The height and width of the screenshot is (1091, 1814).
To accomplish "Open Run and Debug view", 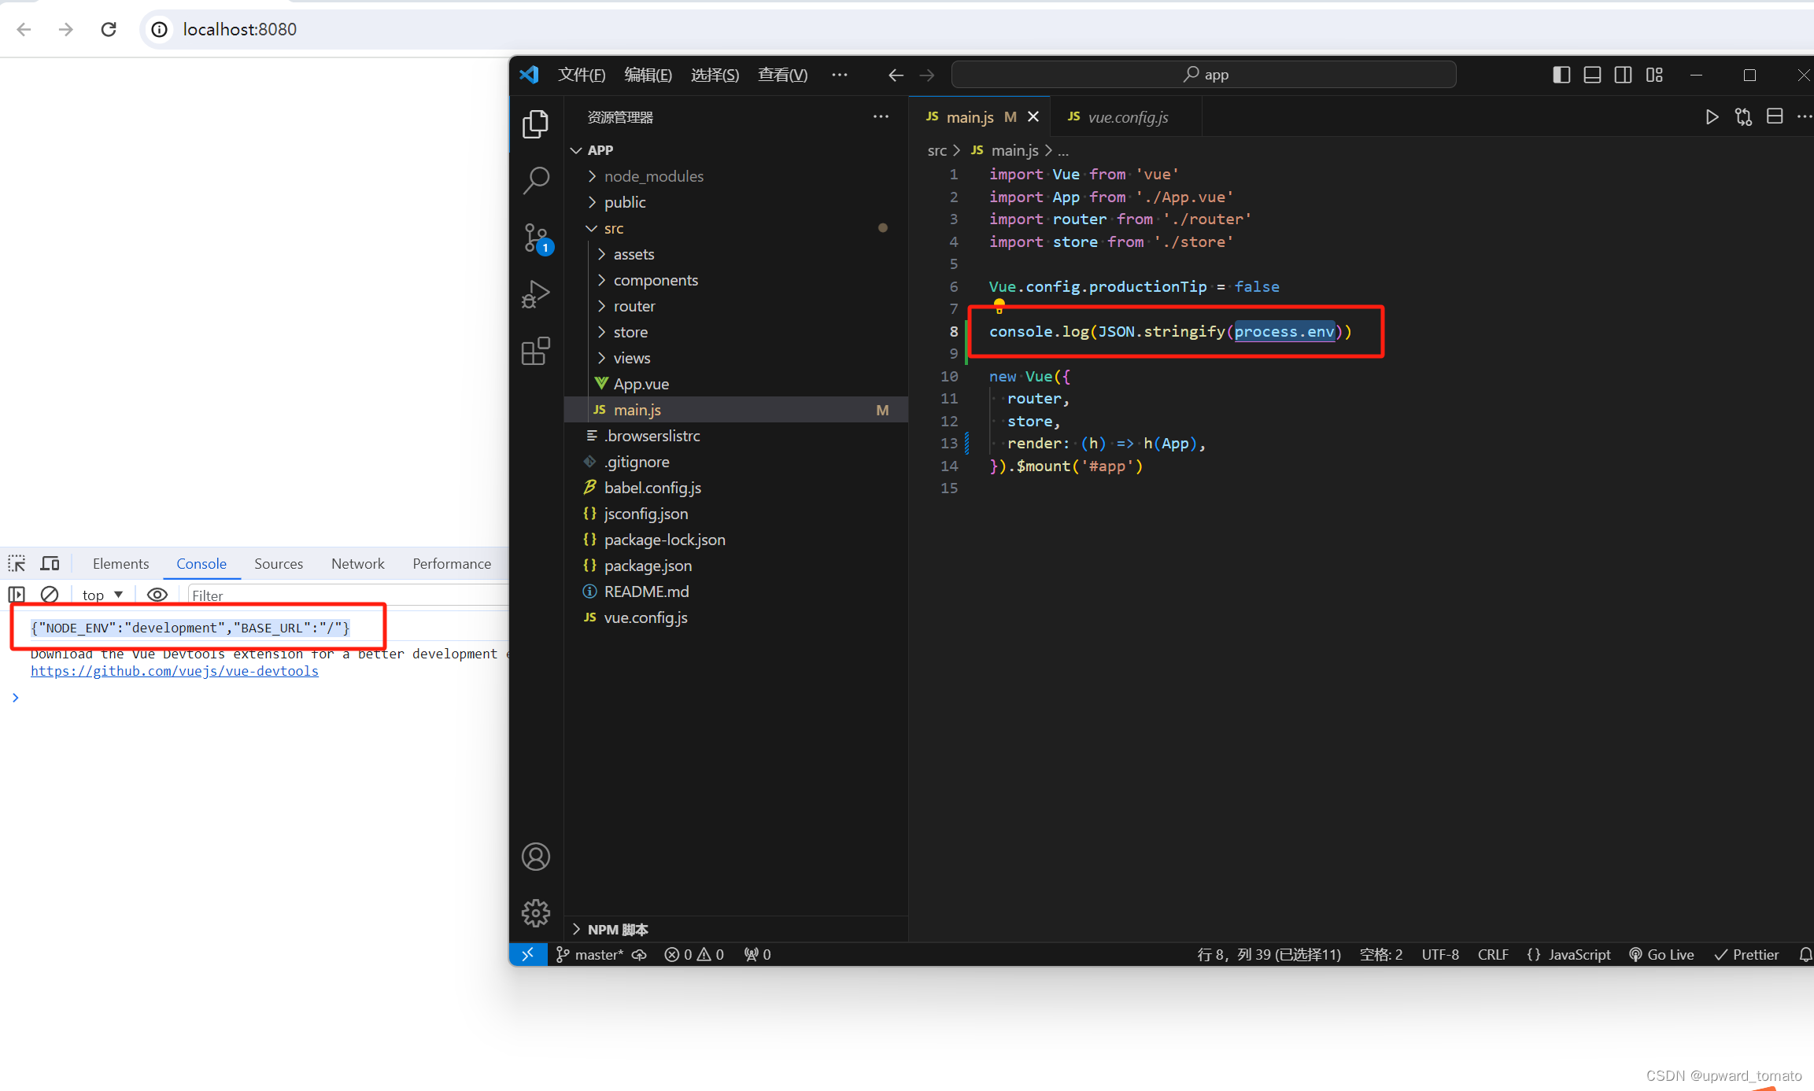I will (536, 294).
